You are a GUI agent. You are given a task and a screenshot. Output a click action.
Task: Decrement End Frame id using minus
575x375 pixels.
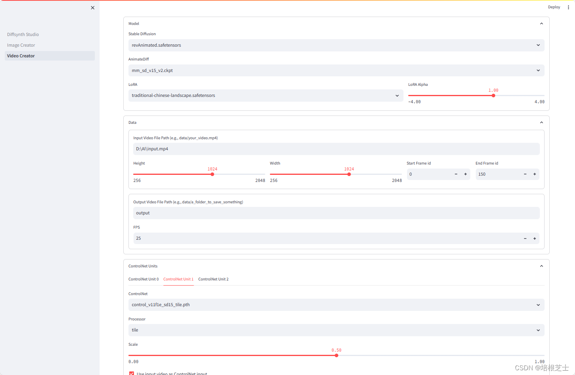525,174
